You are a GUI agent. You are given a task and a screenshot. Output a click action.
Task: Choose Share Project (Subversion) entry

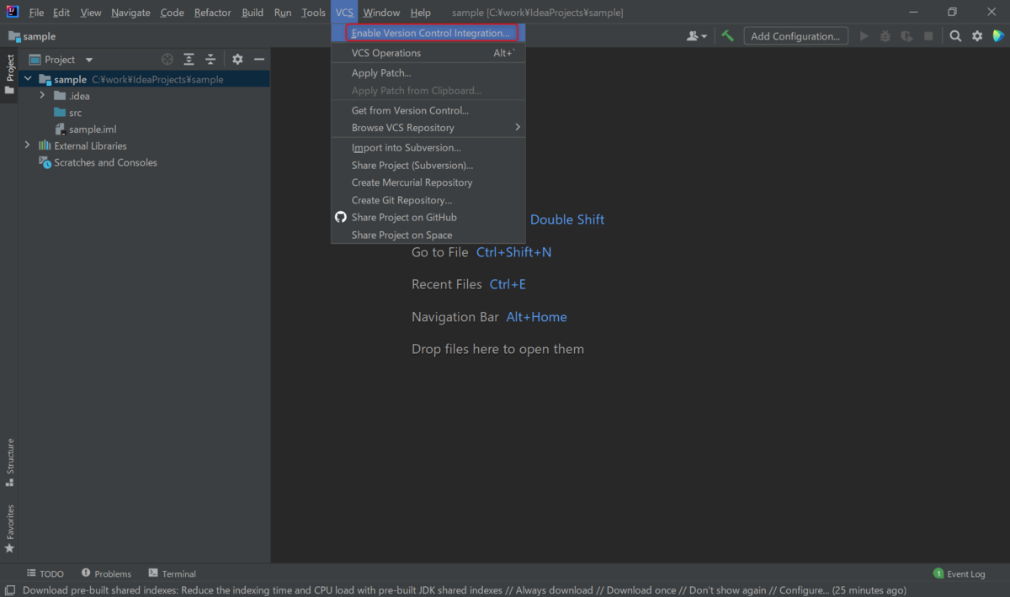pyautogui.click(x=428, y=165)
